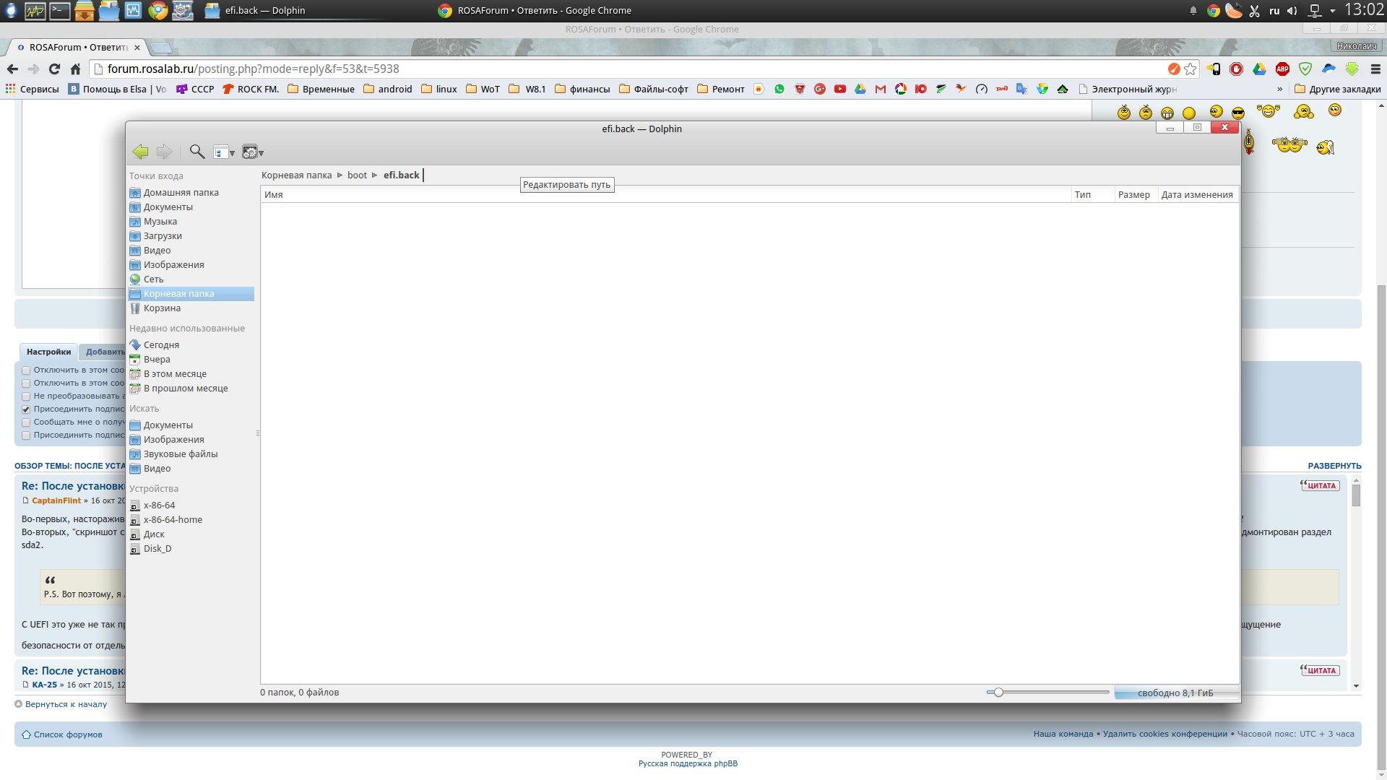This screenshot has width=1387, height=780.
Task: Open Disk_D device in sidebar
Action: [x=157, y=549]
